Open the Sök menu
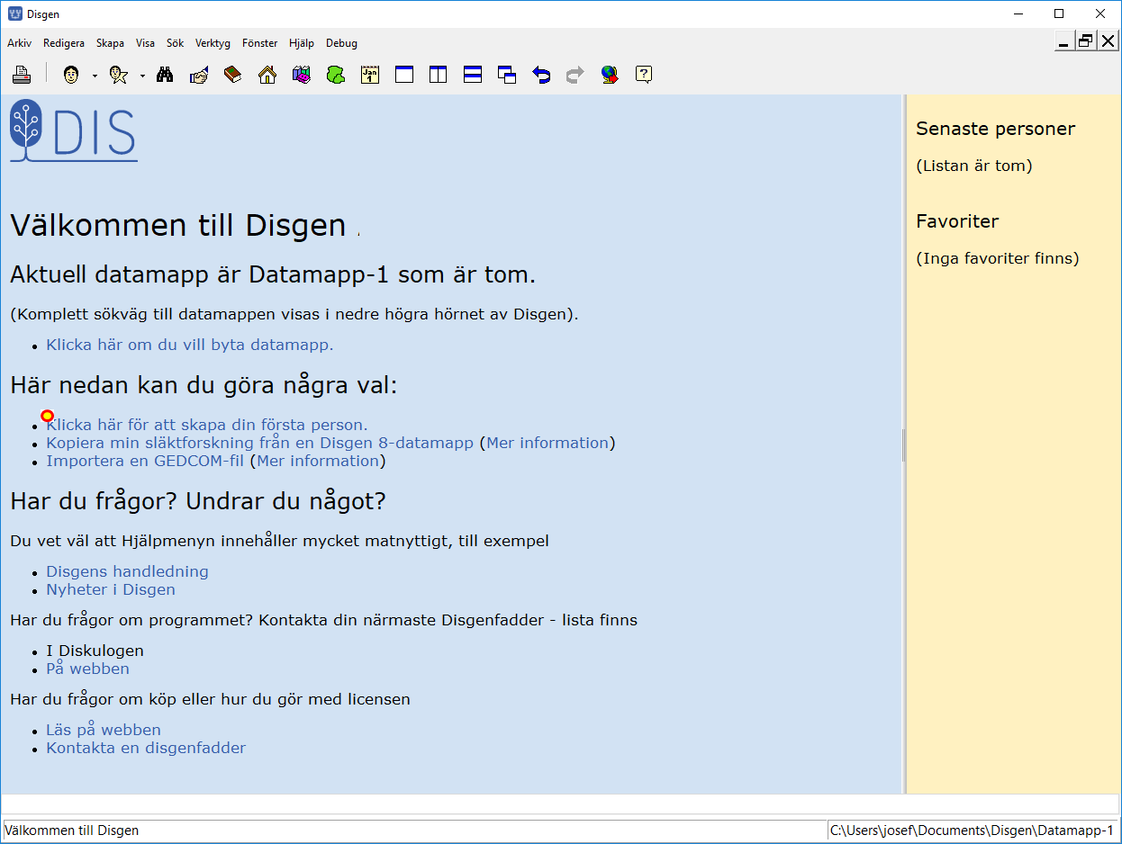This screenshot has width=1122, height=844. coord(175,43)
